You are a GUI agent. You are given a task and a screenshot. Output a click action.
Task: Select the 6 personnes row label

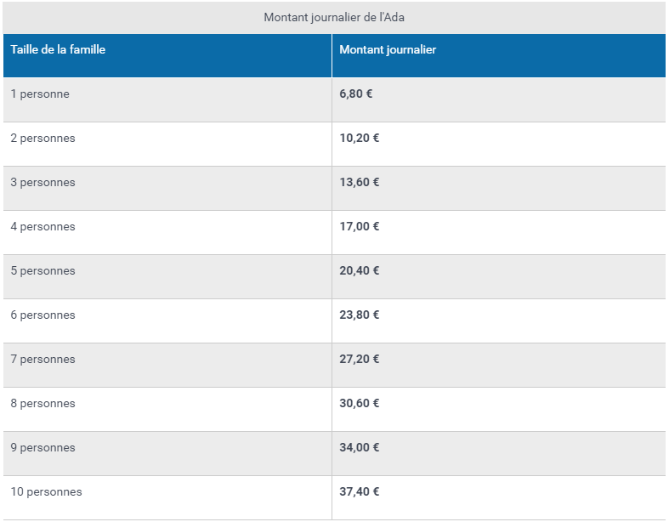pyautogui.click(x=43, y=315)
